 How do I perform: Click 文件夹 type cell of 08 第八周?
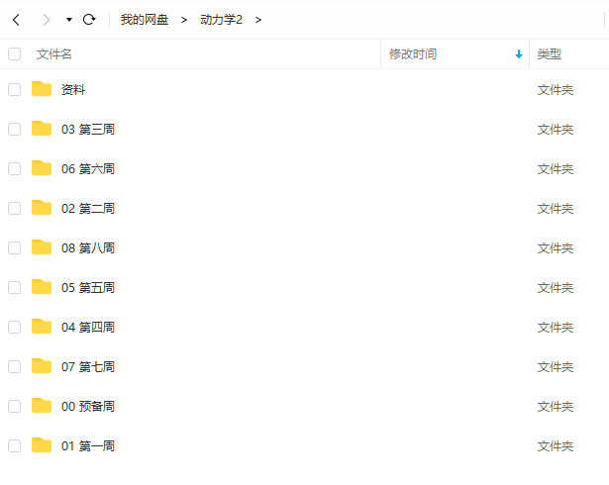(x=556, y=248)
